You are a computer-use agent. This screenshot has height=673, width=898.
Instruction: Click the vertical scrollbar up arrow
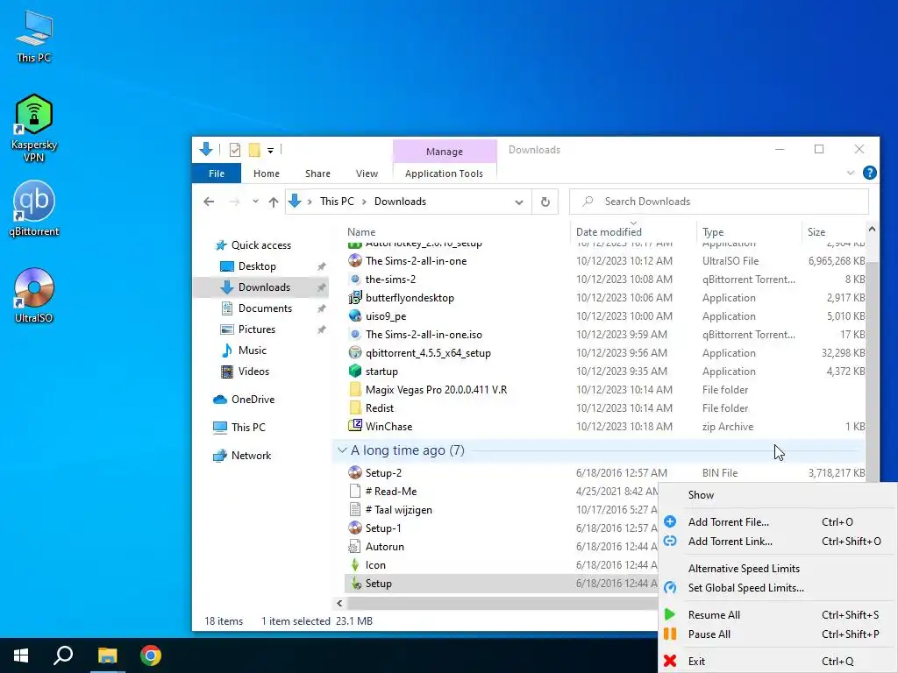coord(872,229)
